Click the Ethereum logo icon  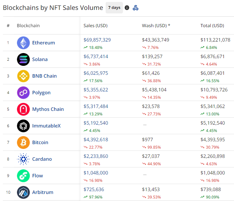pos(23,43)
